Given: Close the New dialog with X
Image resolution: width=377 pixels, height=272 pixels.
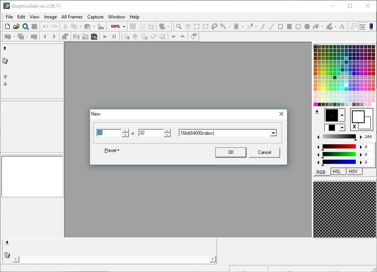Looking at the screenshot, I should click(x=281, y=114).
